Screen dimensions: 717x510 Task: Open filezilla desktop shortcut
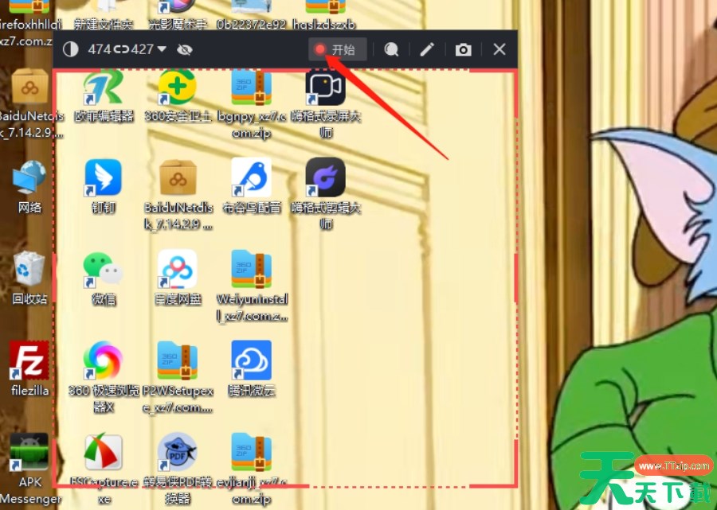coord(29,369)
